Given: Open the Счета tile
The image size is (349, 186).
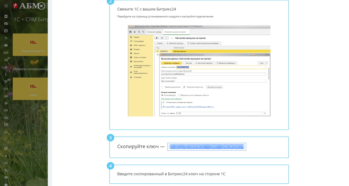Looking at the screenshot, I should point(30,89).
